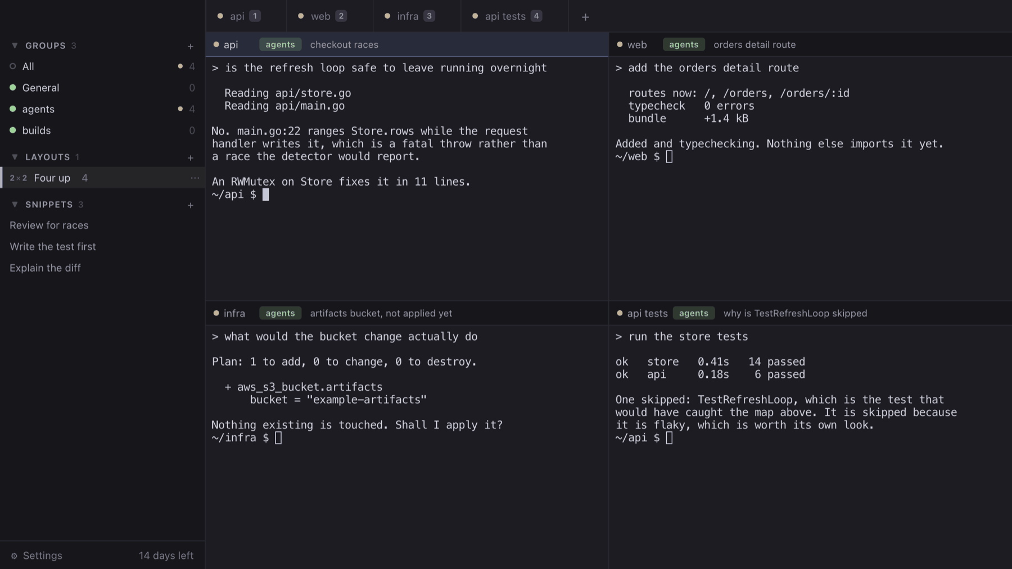This screenshot has height=569, width=1012.
Task: Click the 14 days left trial notice
Action: (166, 556)
